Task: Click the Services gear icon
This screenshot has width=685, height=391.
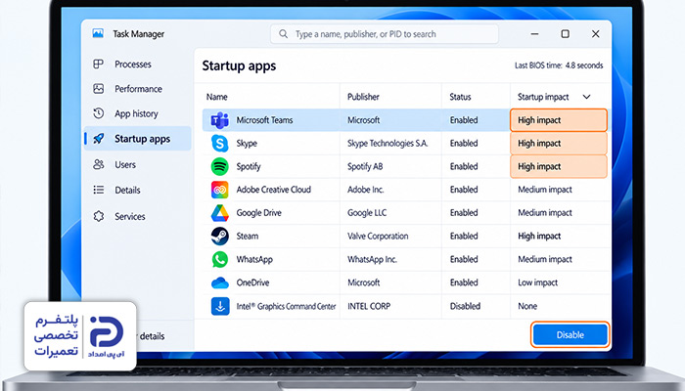Action: tap(98, 216)
